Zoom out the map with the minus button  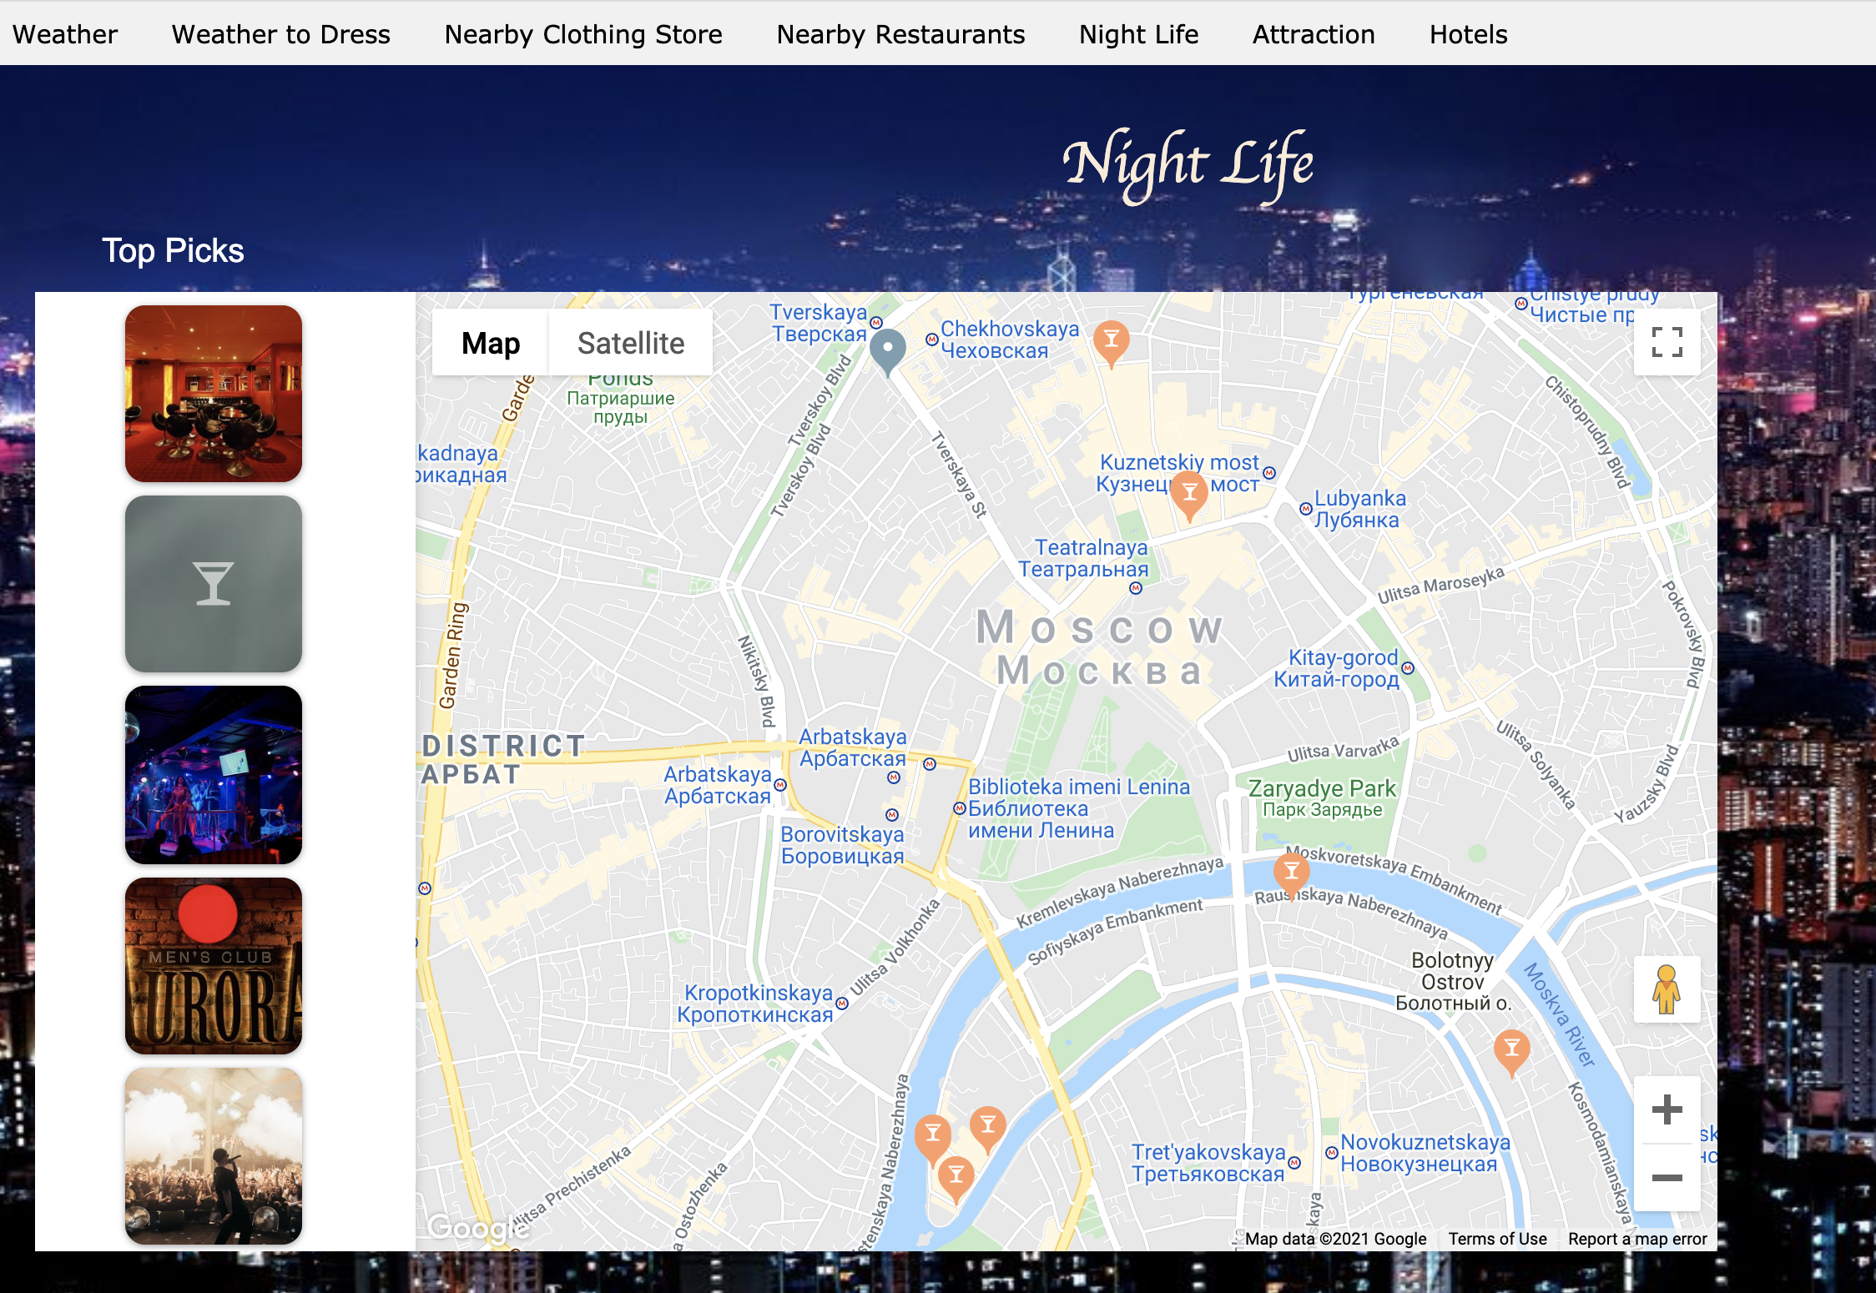pyautogui.click(x=1667, y=1177)
